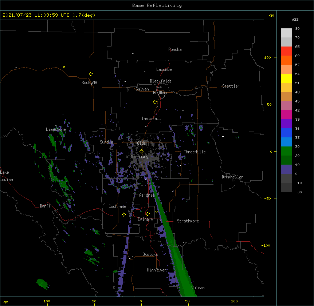Select the 2021/07/23 11:09:59 UTC timestamp
Screen dimensions: 314x306
click(36, 15)
